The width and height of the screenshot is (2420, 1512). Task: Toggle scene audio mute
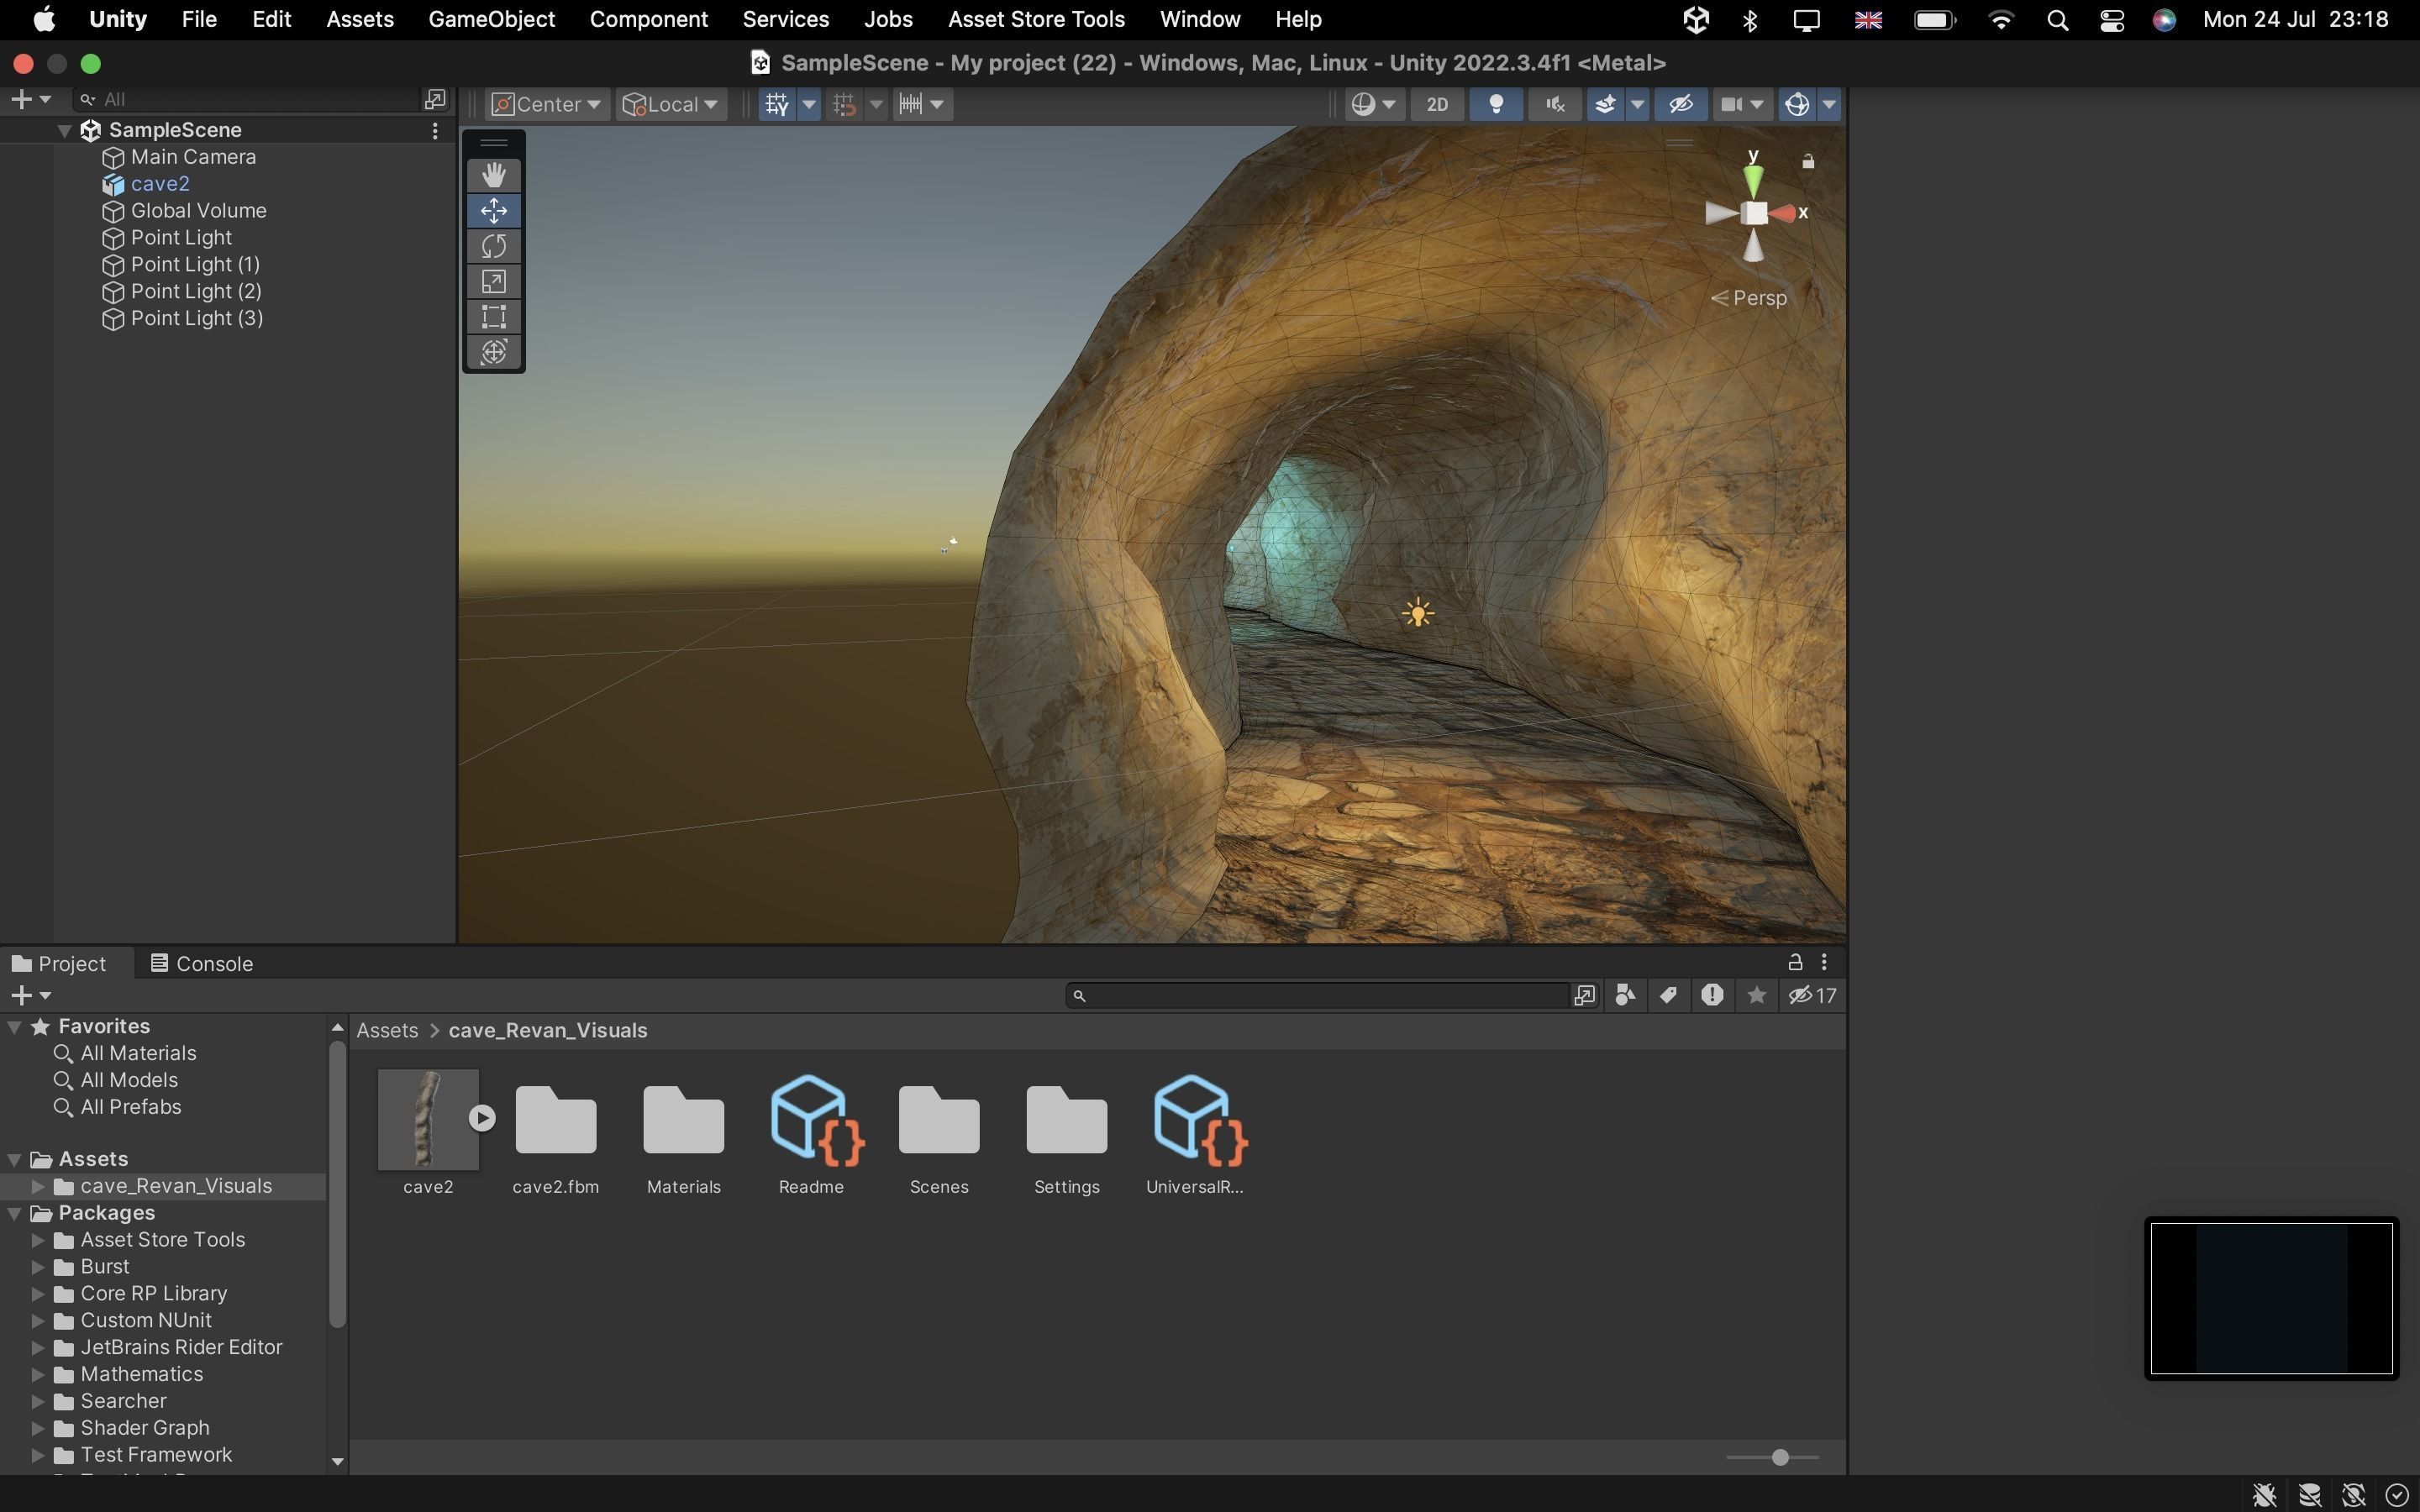tap(1555, 105)
